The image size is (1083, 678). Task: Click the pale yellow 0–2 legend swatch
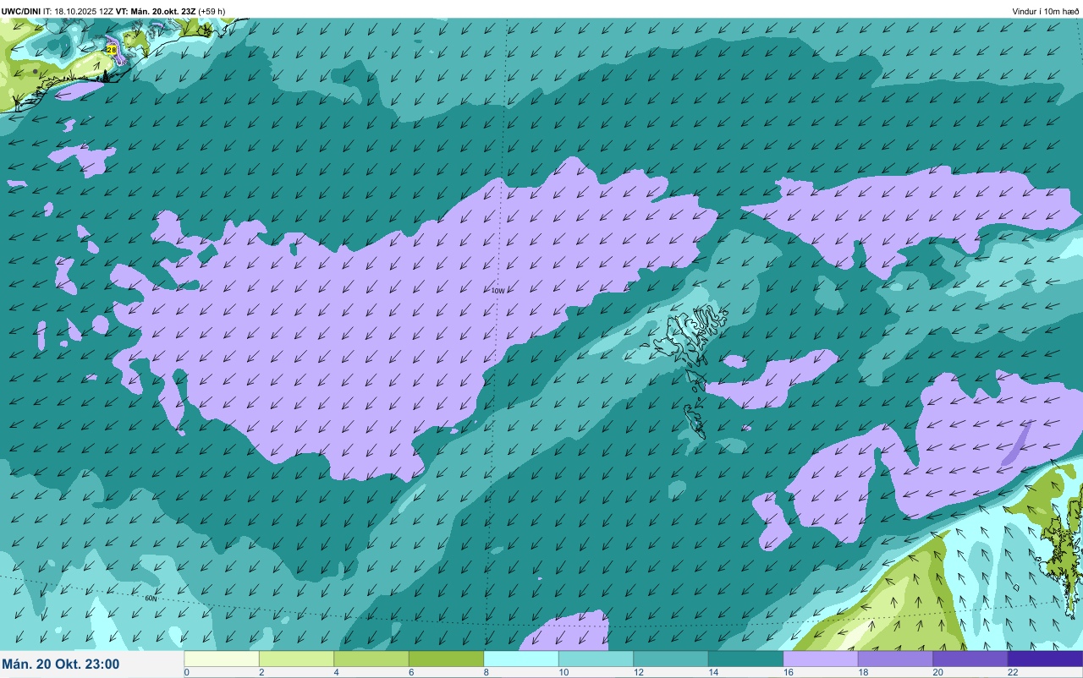[x=222, y=659]
